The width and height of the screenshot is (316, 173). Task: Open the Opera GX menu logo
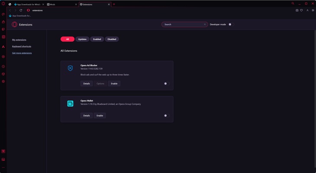click(3, 3)
